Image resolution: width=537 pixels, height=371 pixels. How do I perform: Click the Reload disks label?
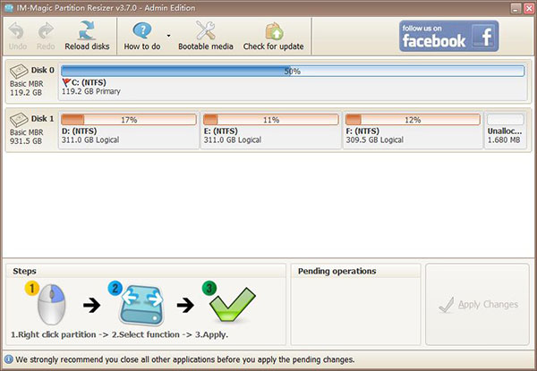point(87,46)
